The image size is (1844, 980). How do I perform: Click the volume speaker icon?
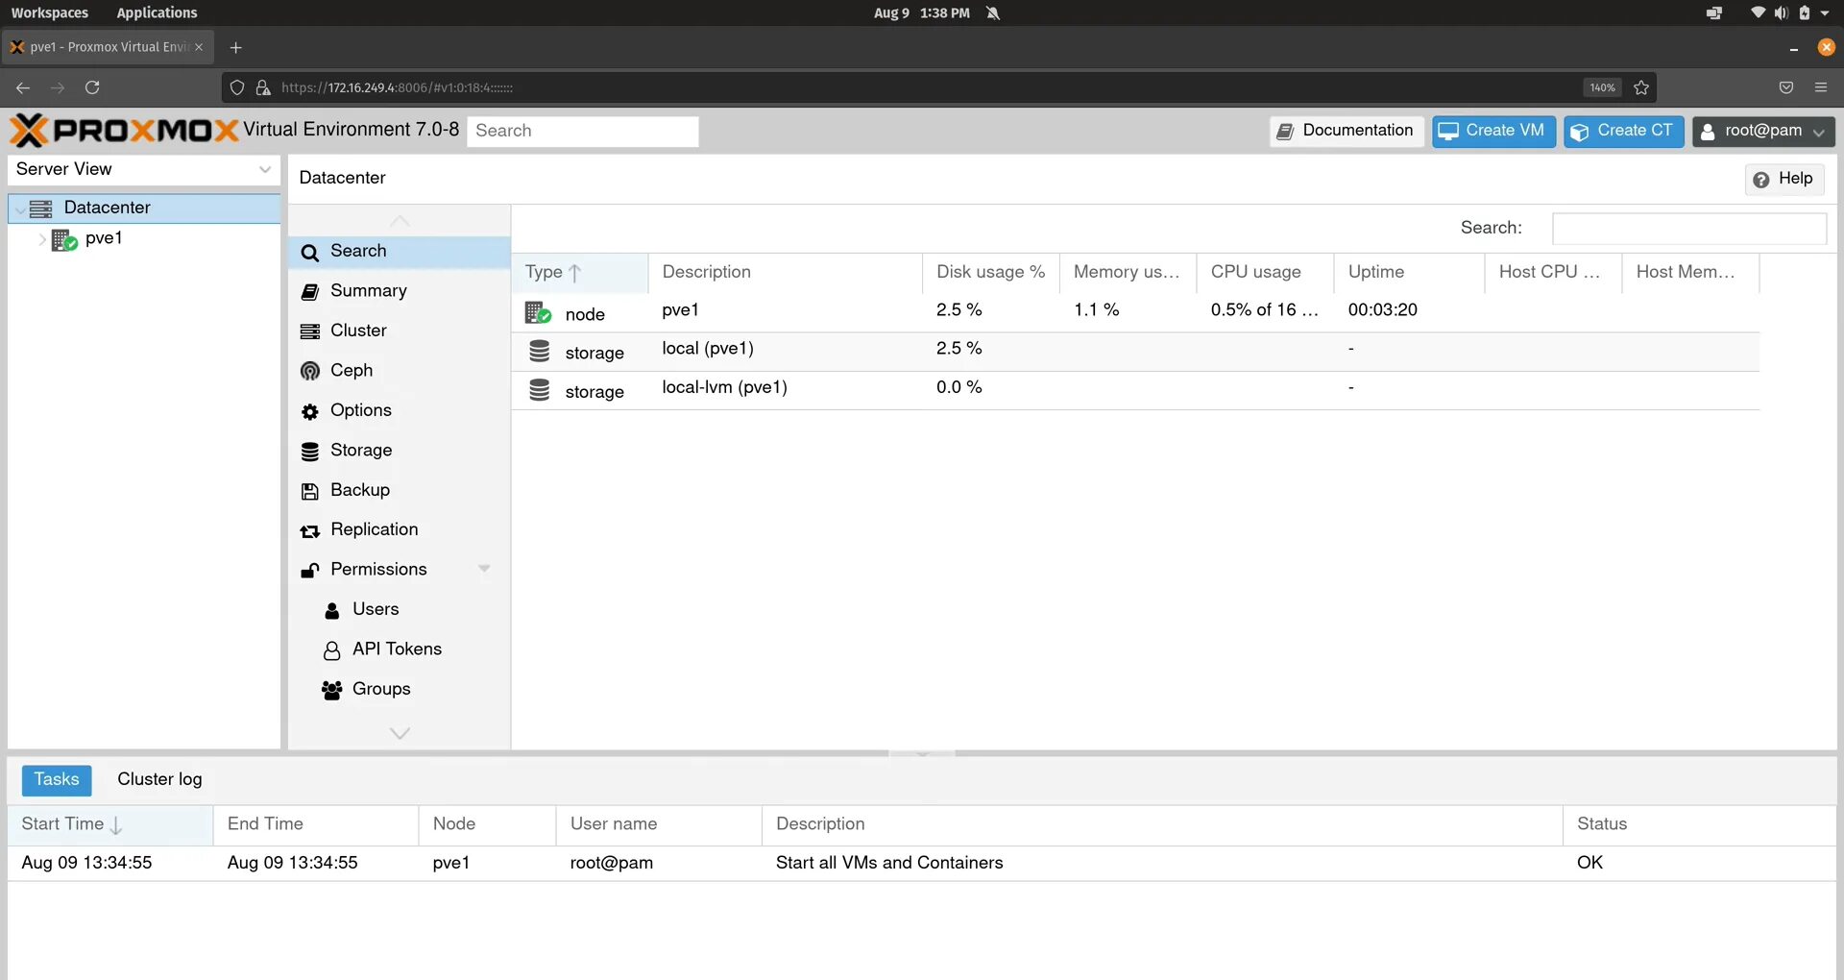(1781, 12)
